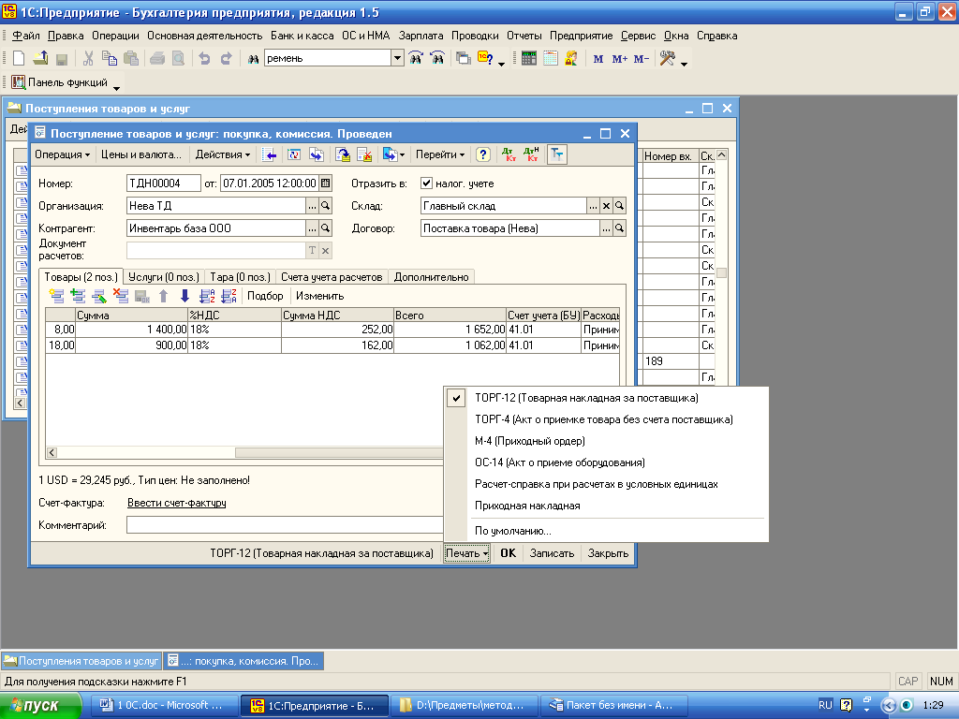Image resolution: width=959 pixels, height=719 pixels.
Task: Click the Sort ascending A-Z icon
Action: pos(207,296)
